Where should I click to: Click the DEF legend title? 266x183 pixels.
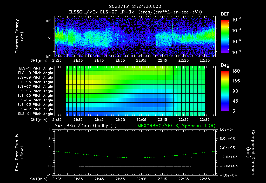(x=225, y=14)
